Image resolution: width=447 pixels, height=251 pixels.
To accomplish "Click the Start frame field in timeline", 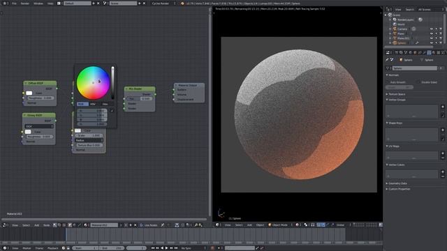I will tap(85, 248).
